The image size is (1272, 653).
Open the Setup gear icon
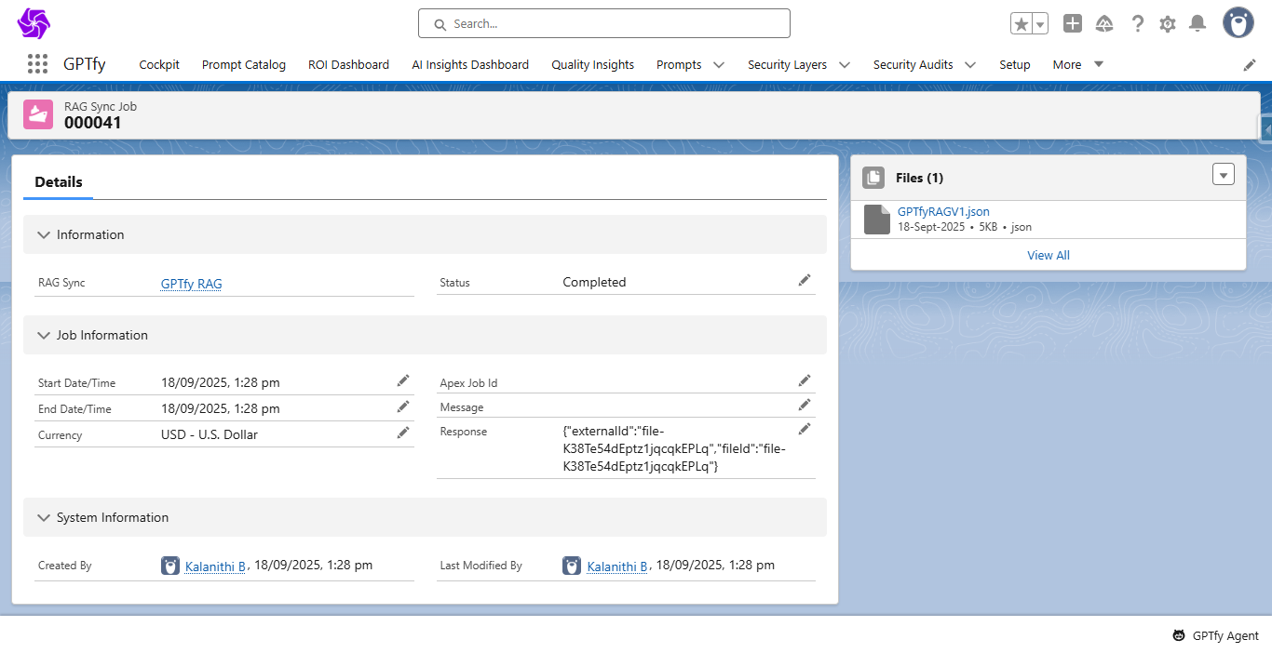(1168, 24)
